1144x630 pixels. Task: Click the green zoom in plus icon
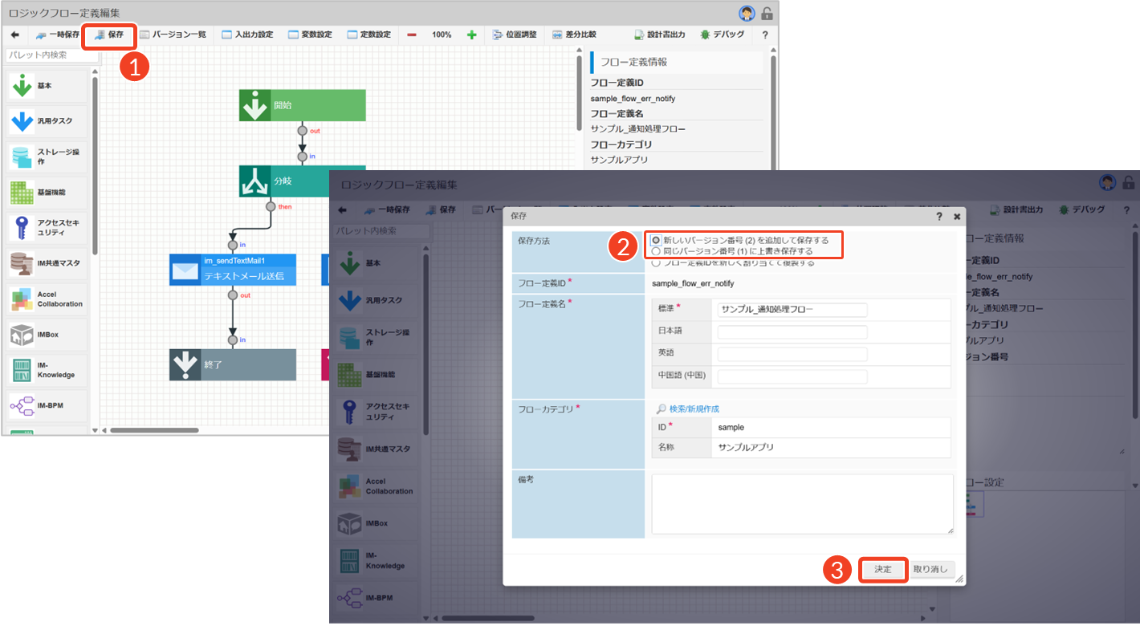point(471,35)
